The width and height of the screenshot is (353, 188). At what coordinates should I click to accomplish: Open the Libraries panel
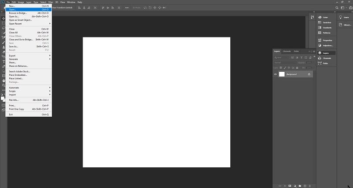(x=345, y=25)
